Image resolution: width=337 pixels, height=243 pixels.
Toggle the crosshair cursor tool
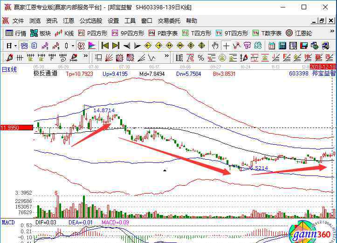point(226,46)
